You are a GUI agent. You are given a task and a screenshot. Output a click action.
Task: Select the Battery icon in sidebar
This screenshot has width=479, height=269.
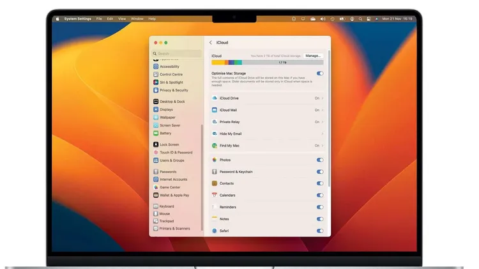tap(156, 133)
